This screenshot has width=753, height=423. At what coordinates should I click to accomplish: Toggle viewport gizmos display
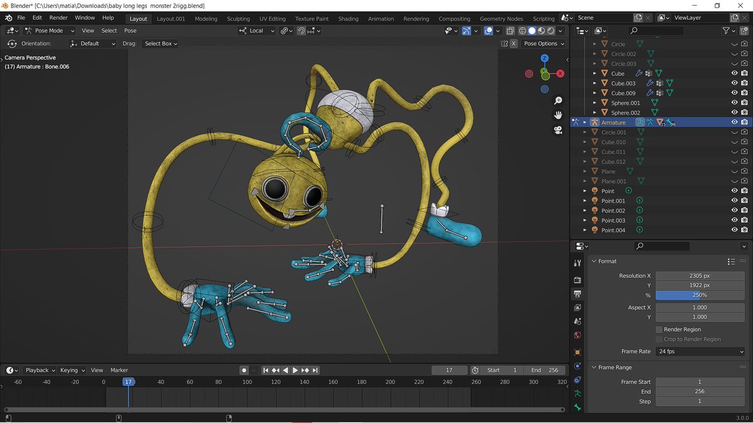tap(466, 31)
